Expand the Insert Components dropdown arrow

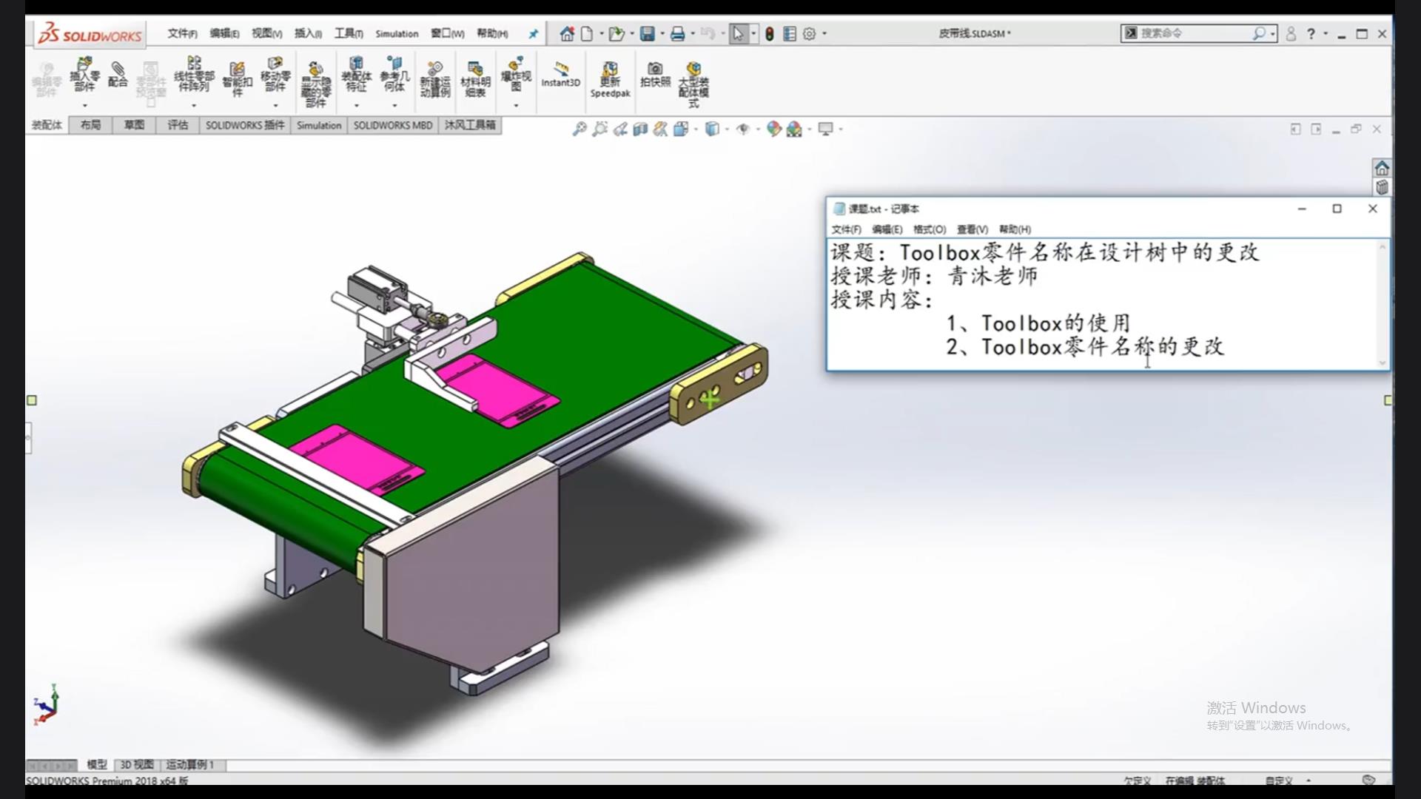coord(84,106)
